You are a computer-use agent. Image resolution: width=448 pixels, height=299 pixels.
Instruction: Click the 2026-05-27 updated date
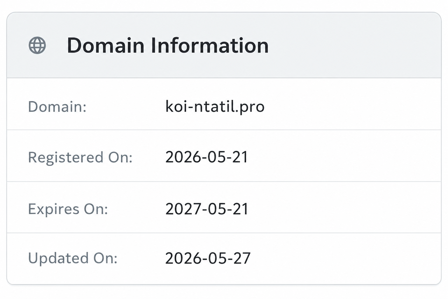pos(208,258)
